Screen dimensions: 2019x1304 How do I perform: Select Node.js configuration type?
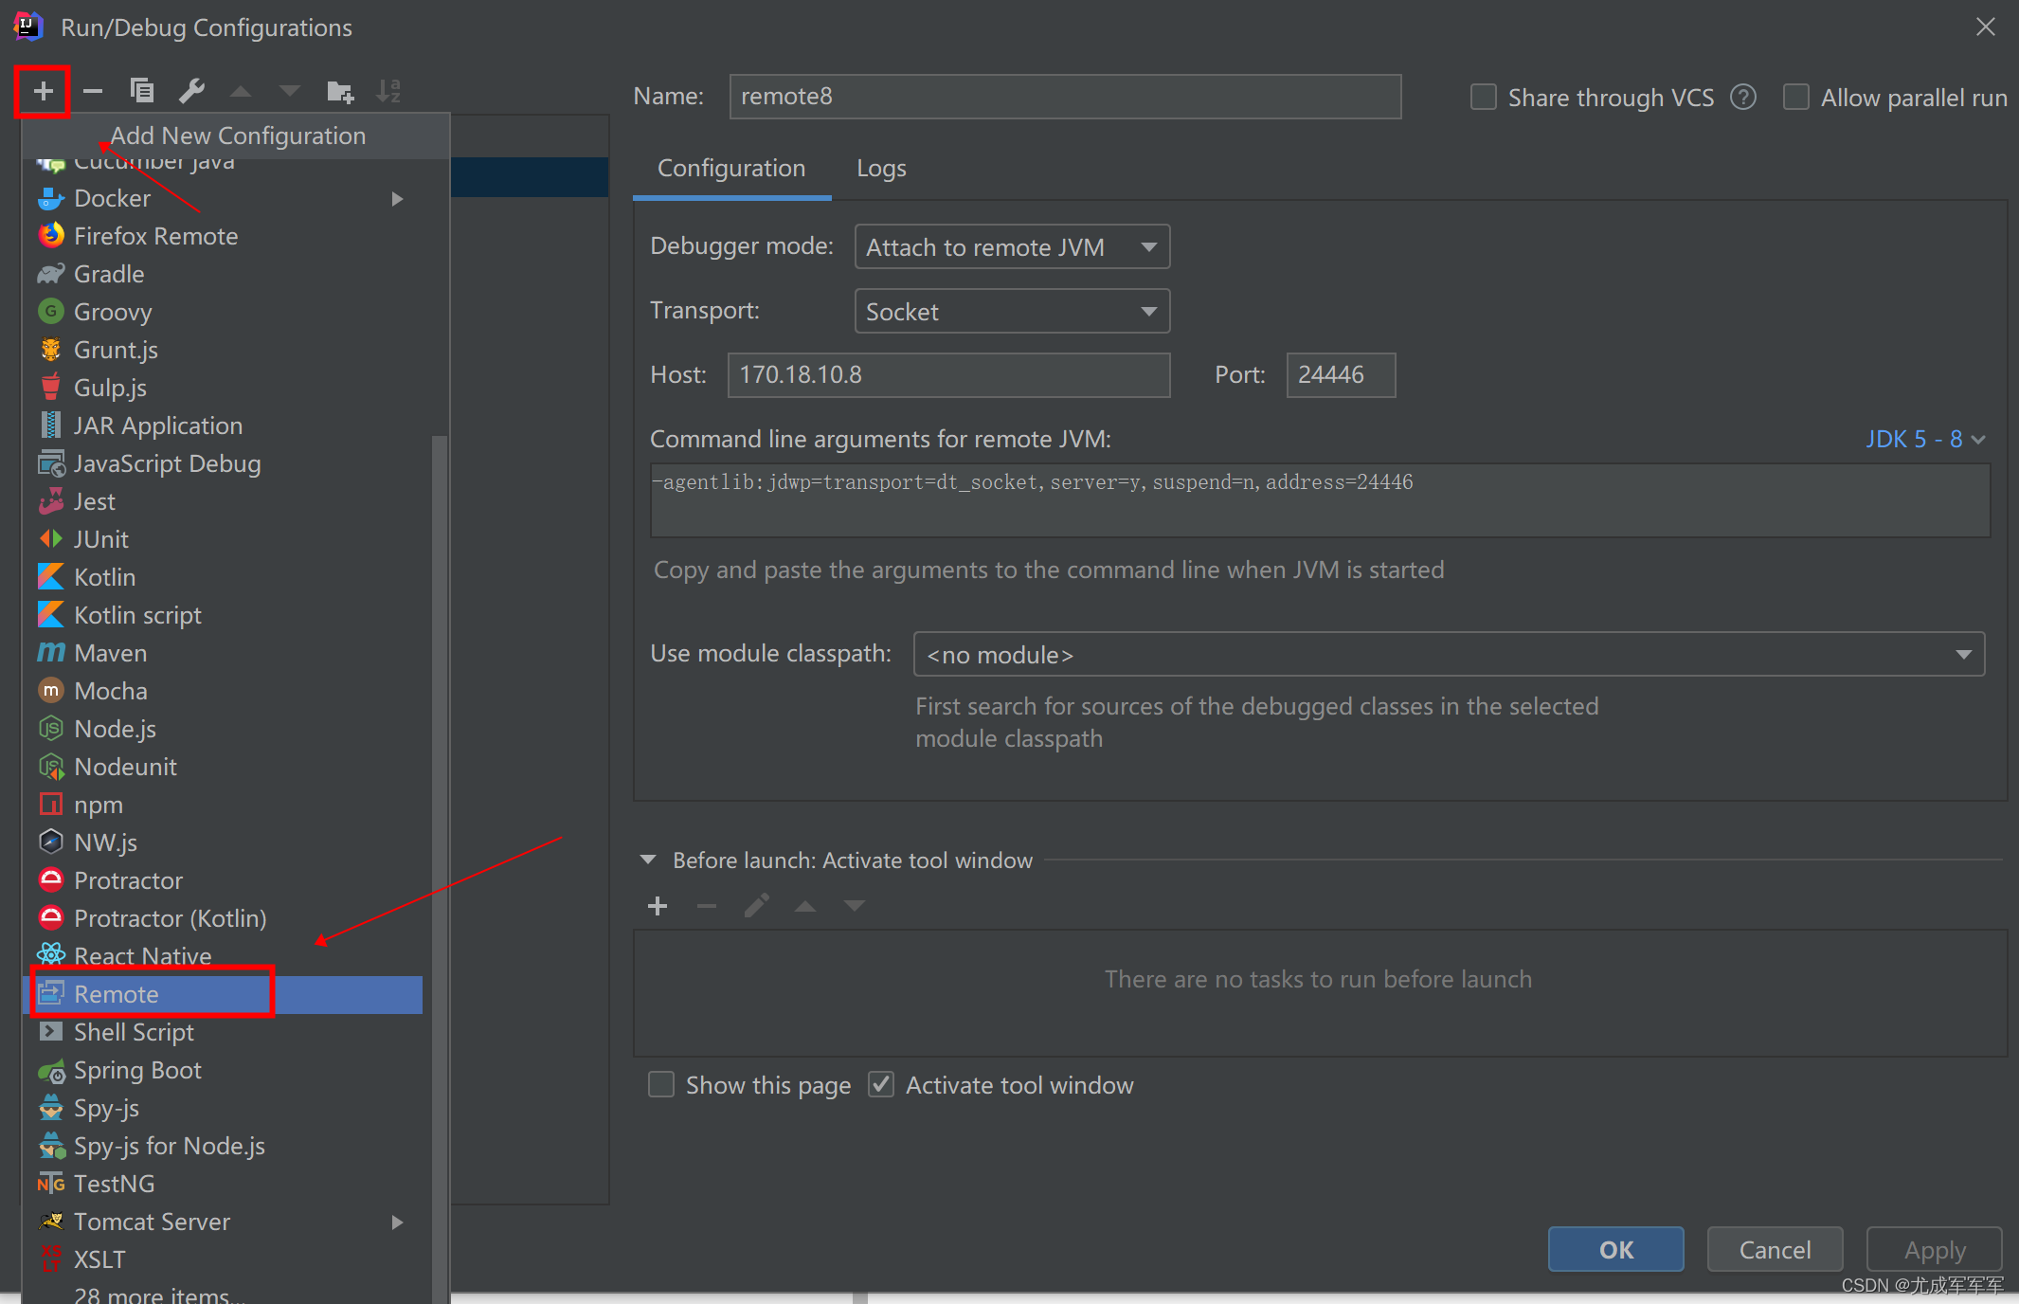click(x=222, y=729)
